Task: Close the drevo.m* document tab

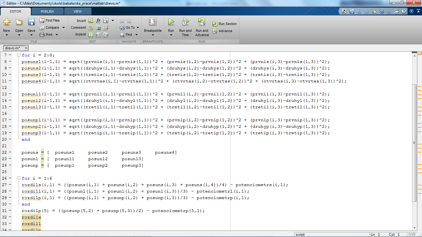Action: 26,48
